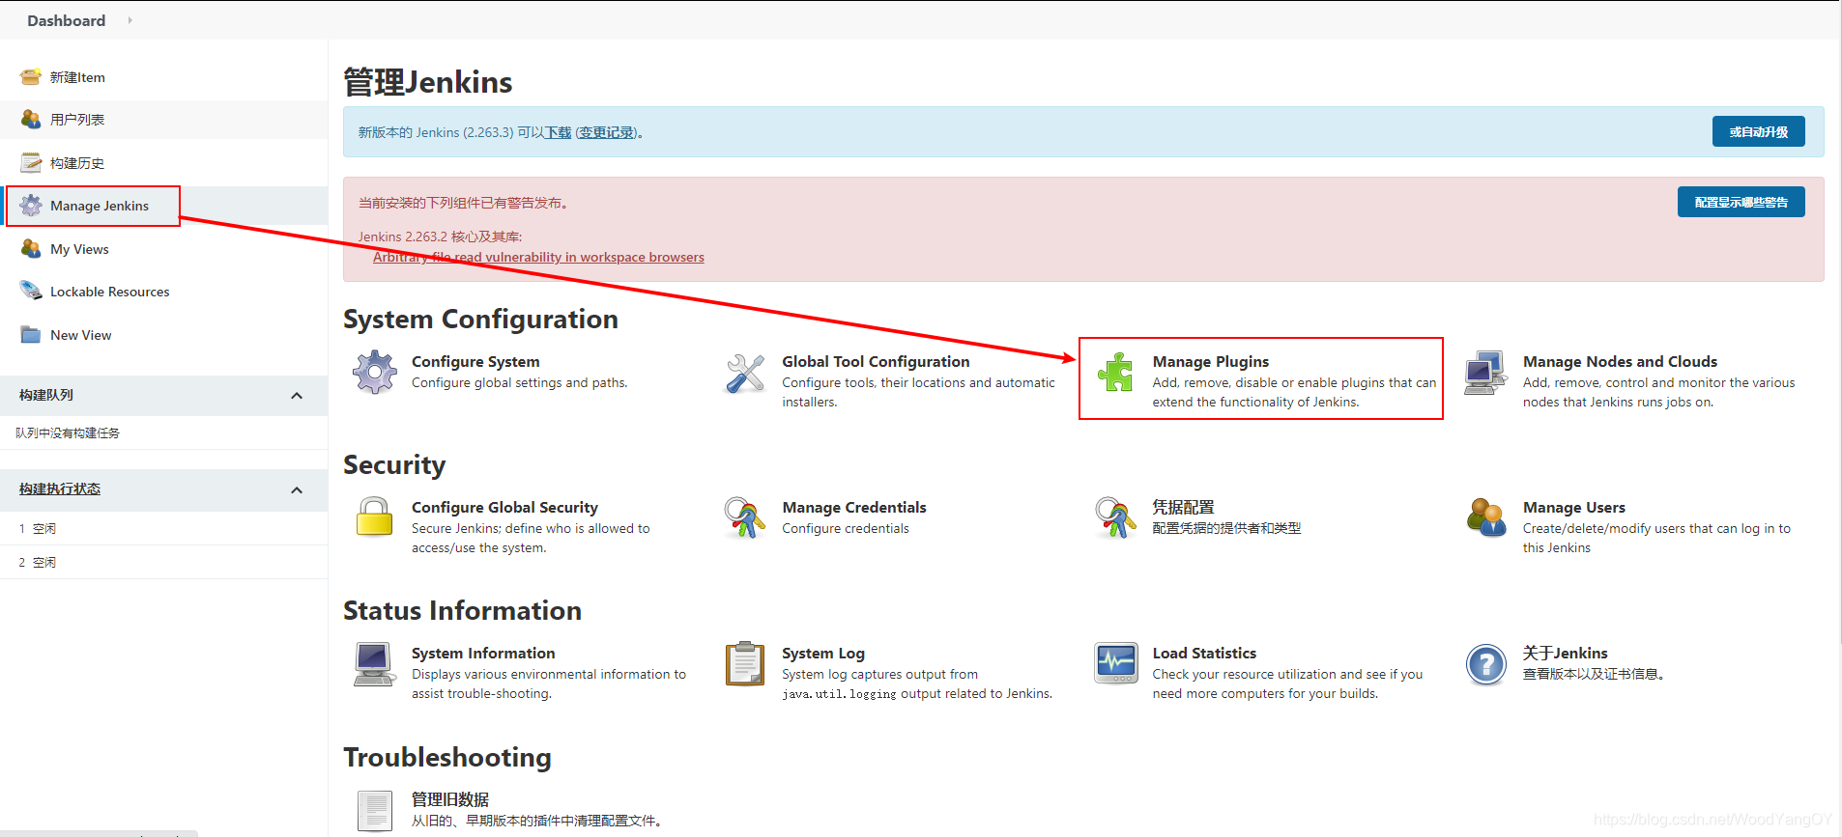Image resolution: width=1842 pixels, height=837 pixels.
Task: Click the 关于Jenkins question mark icon
Action: (x=1485, y=664)
